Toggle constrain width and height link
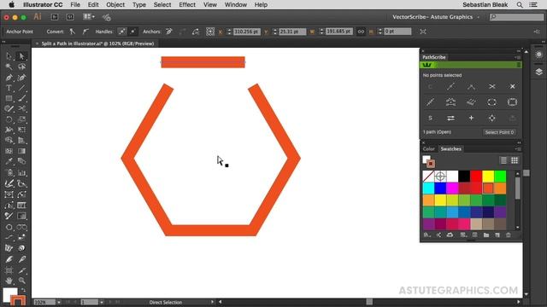Screen dimensions: 547x307 (x=361, y=32)
